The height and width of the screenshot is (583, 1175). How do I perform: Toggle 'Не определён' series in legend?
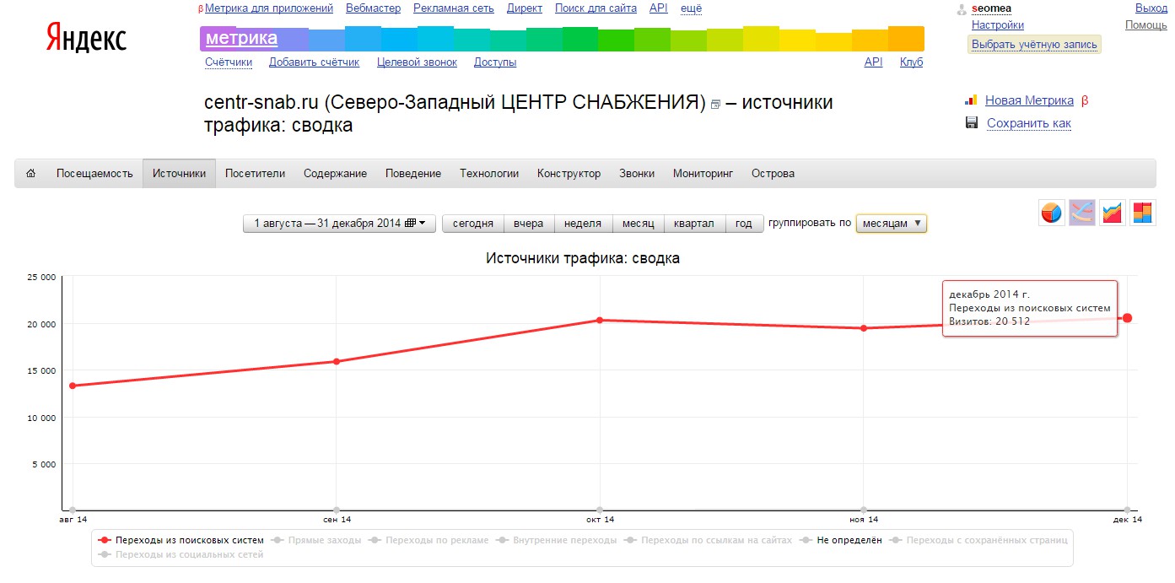pyautogui.click(x=841, y=540)
